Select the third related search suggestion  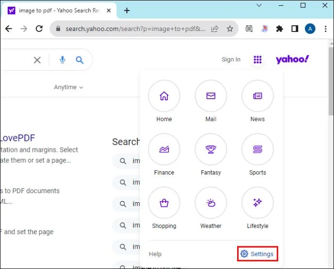coord(126,204)
